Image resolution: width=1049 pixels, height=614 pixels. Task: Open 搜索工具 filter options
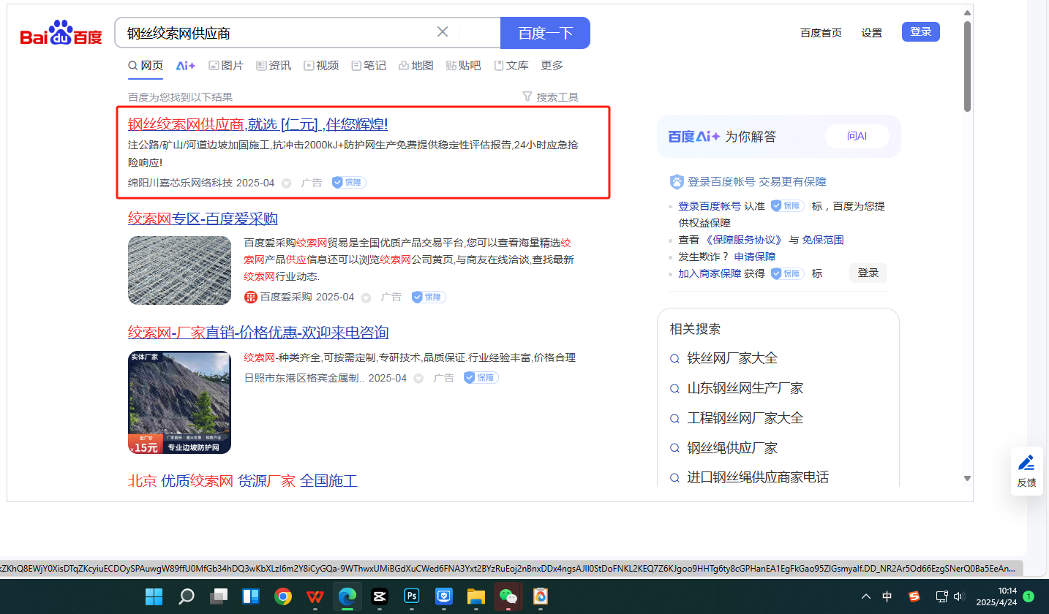click(550, 97)
